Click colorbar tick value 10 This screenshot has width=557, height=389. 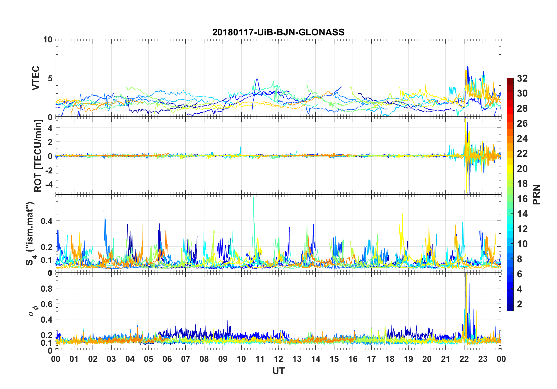tap(522, 244)
